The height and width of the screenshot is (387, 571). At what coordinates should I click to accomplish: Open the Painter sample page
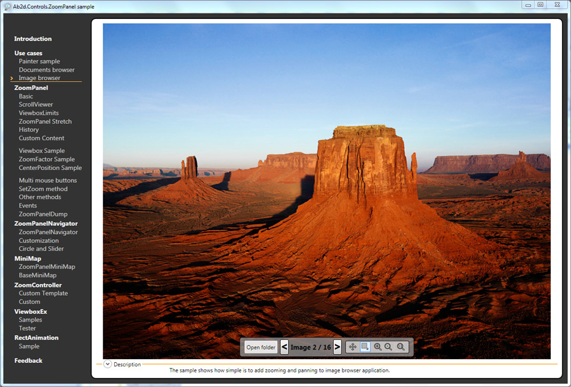pos(39,62)
